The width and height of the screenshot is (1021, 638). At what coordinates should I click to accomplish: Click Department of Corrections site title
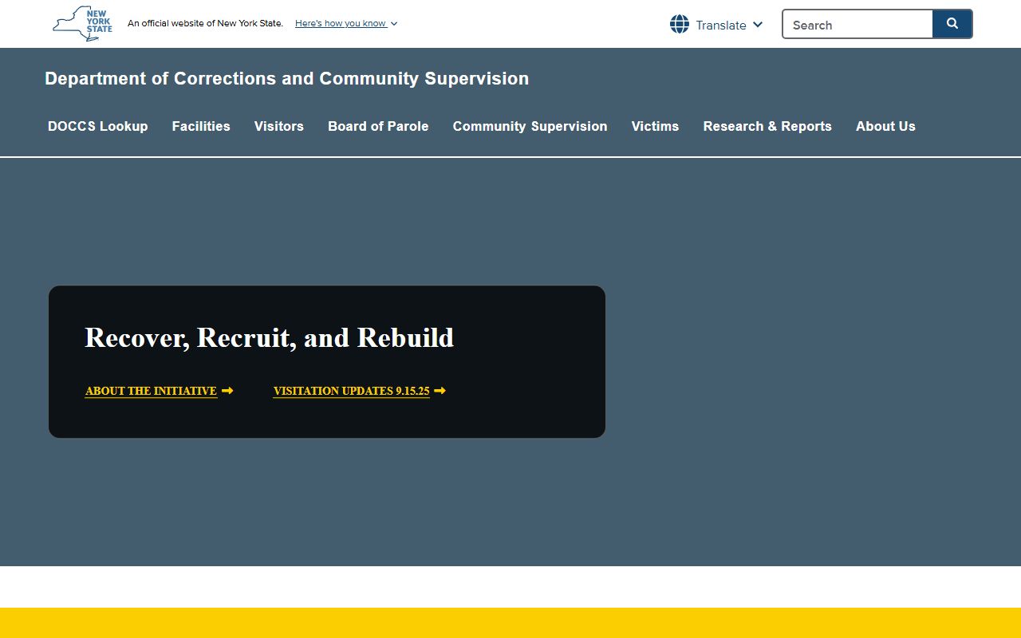pyautogui.click(x=287, y=78)
